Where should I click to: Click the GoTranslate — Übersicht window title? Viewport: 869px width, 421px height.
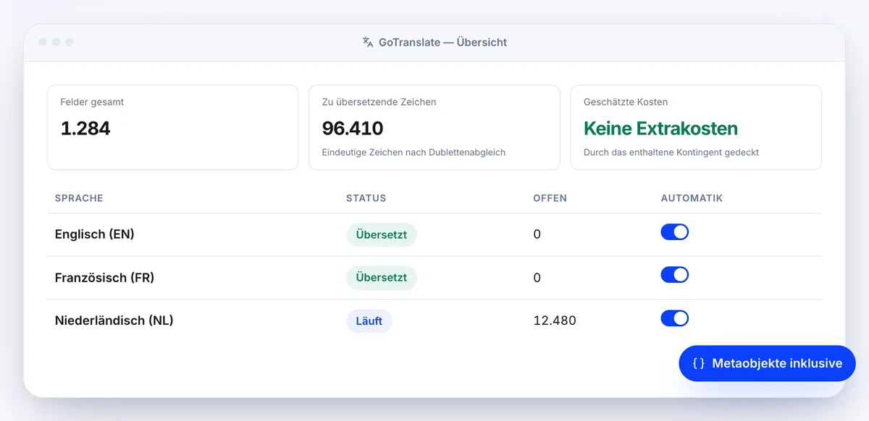coord(442,43)
